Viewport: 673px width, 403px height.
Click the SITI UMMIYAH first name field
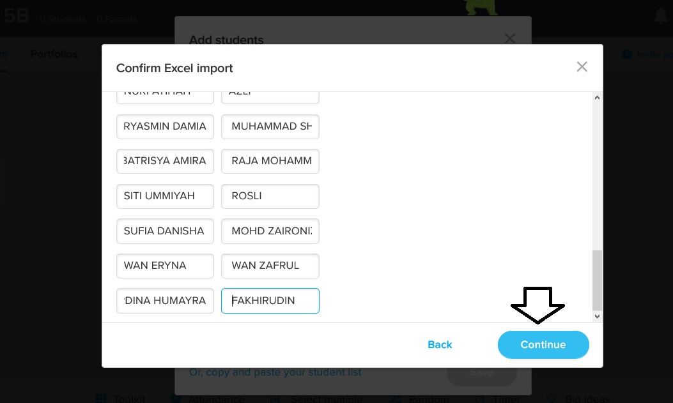165,196
